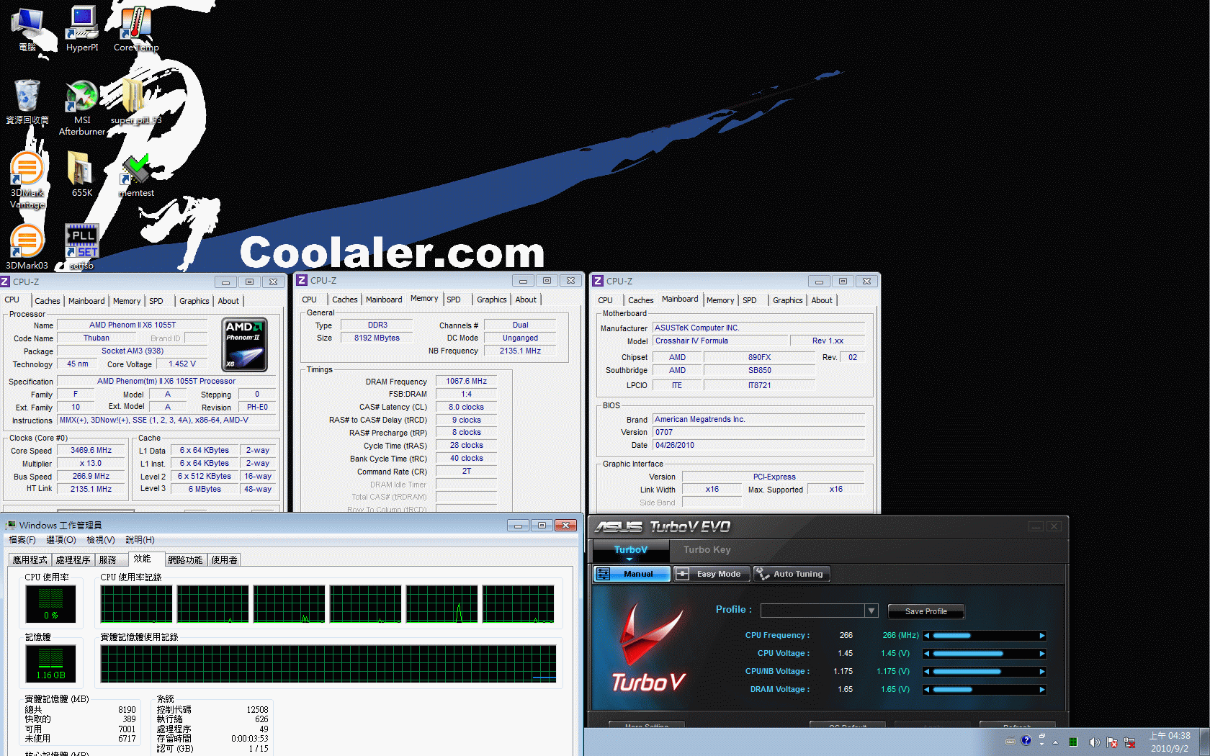The height and width of the screenshot is (756, 1210).
Task: Click the AMD Phenom II logo in CPU-Z
Action: 245,345
